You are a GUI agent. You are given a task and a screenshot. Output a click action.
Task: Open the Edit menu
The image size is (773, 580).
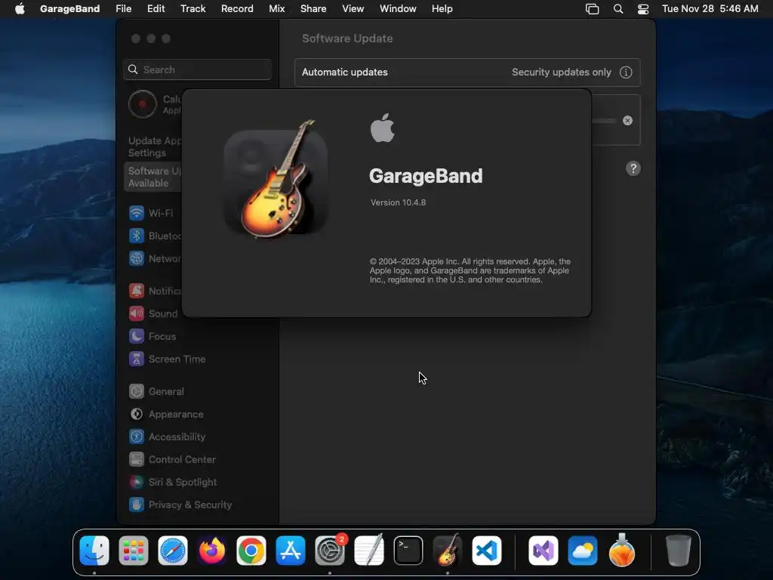coord(156,8)
